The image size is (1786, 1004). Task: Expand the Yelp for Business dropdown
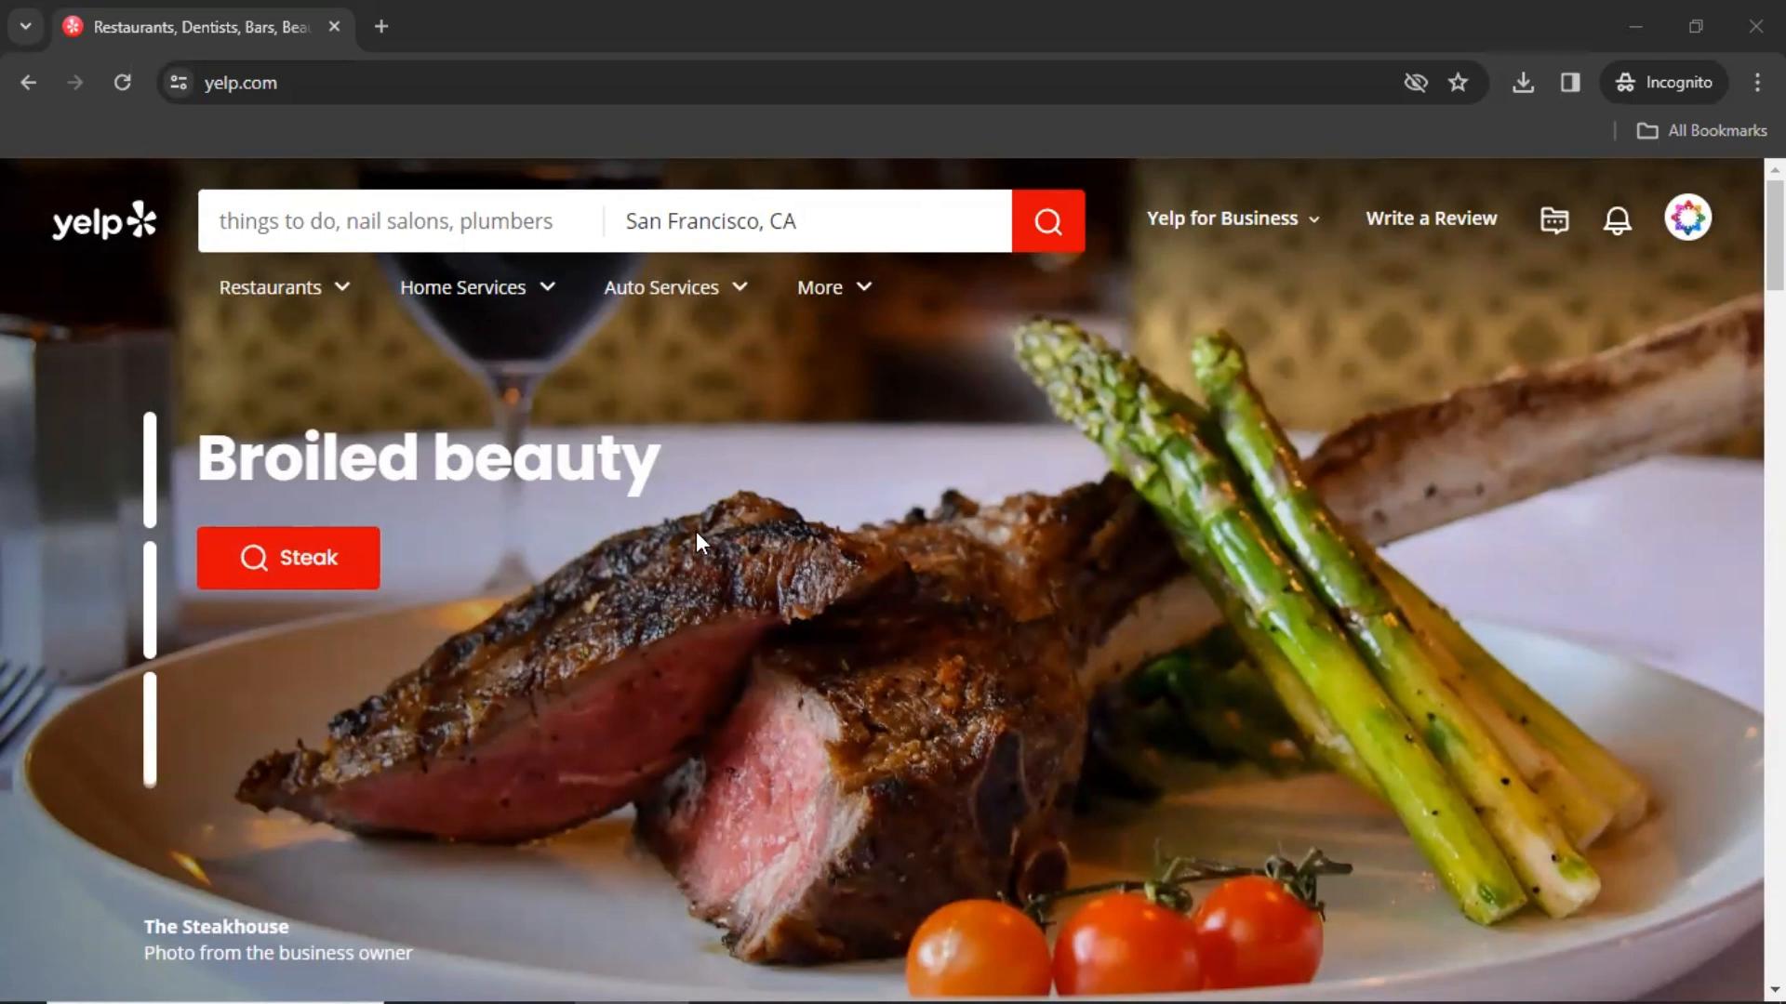(1231, 218)
